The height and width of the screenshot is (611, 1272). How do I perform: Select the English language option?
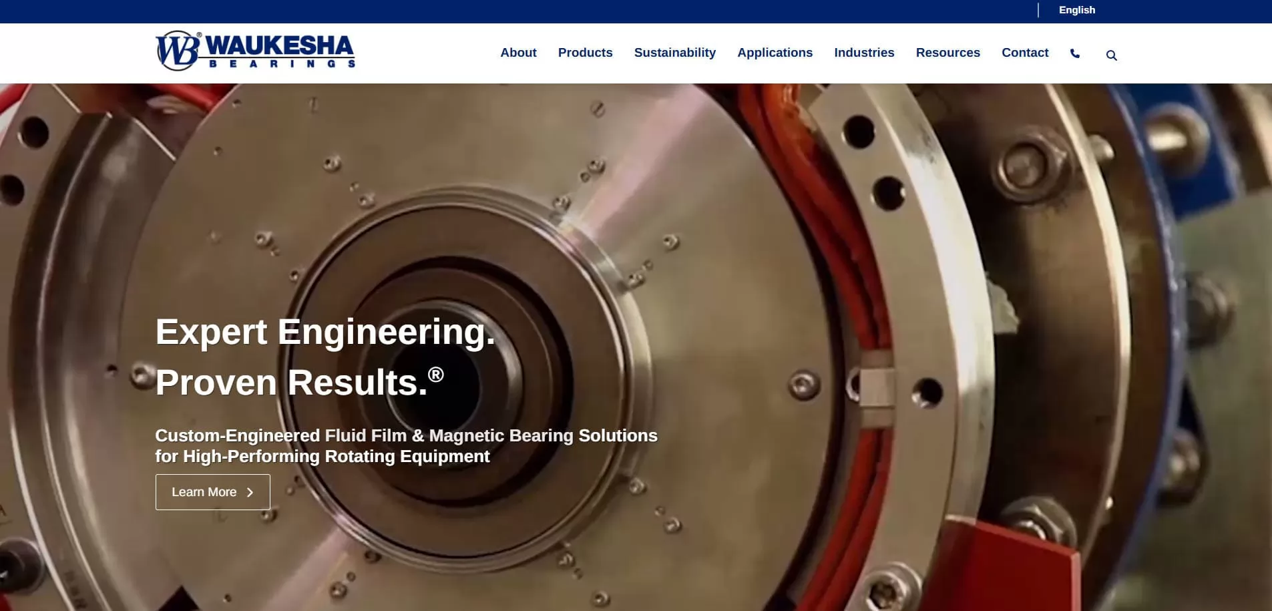point(1077,10)
